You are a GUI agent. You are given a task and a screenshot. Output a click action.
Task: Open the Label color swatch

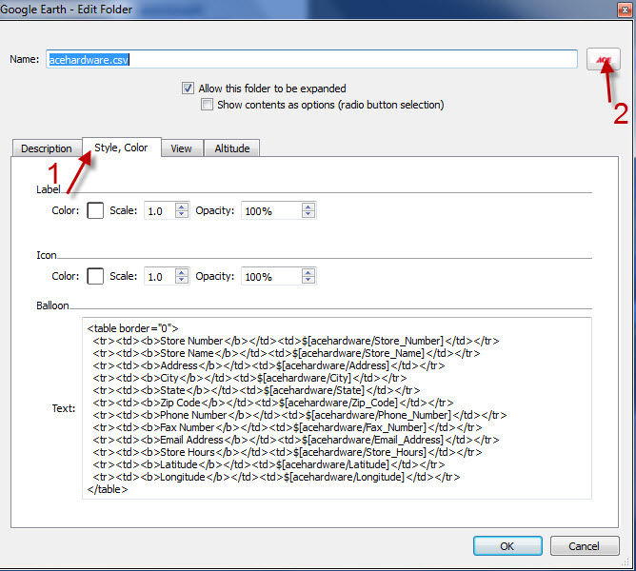click(95, 211)
